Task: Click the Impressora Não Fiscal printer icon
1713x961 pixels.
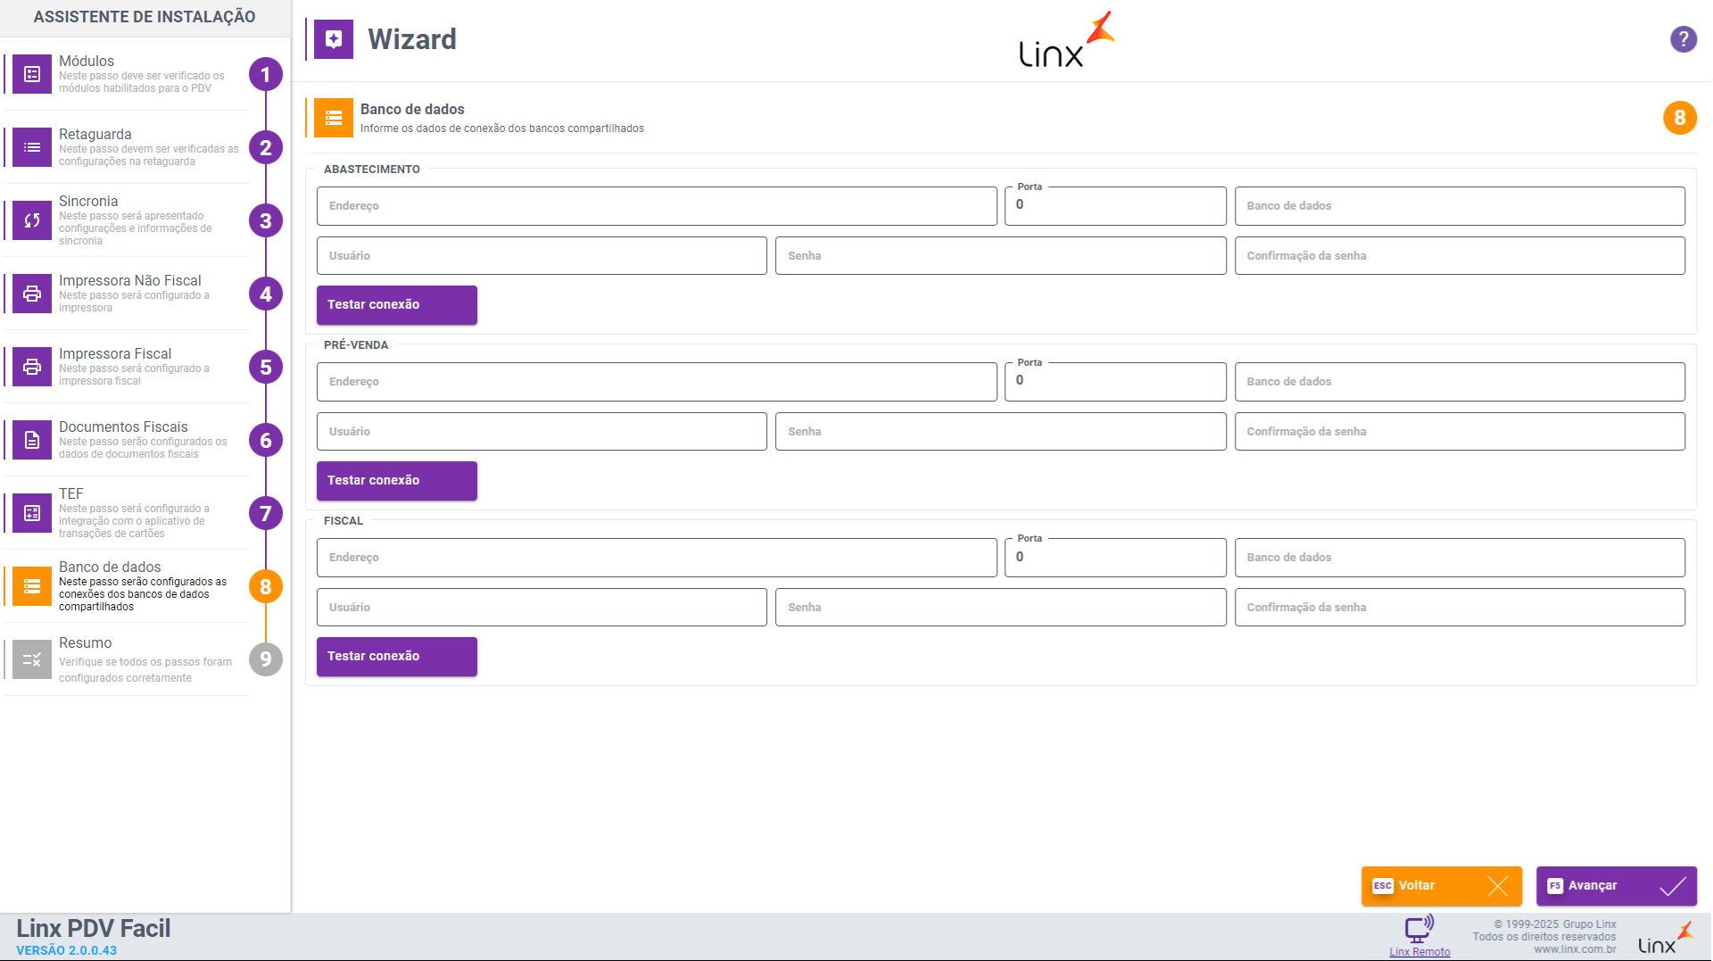Action: (x=32, y=294)
